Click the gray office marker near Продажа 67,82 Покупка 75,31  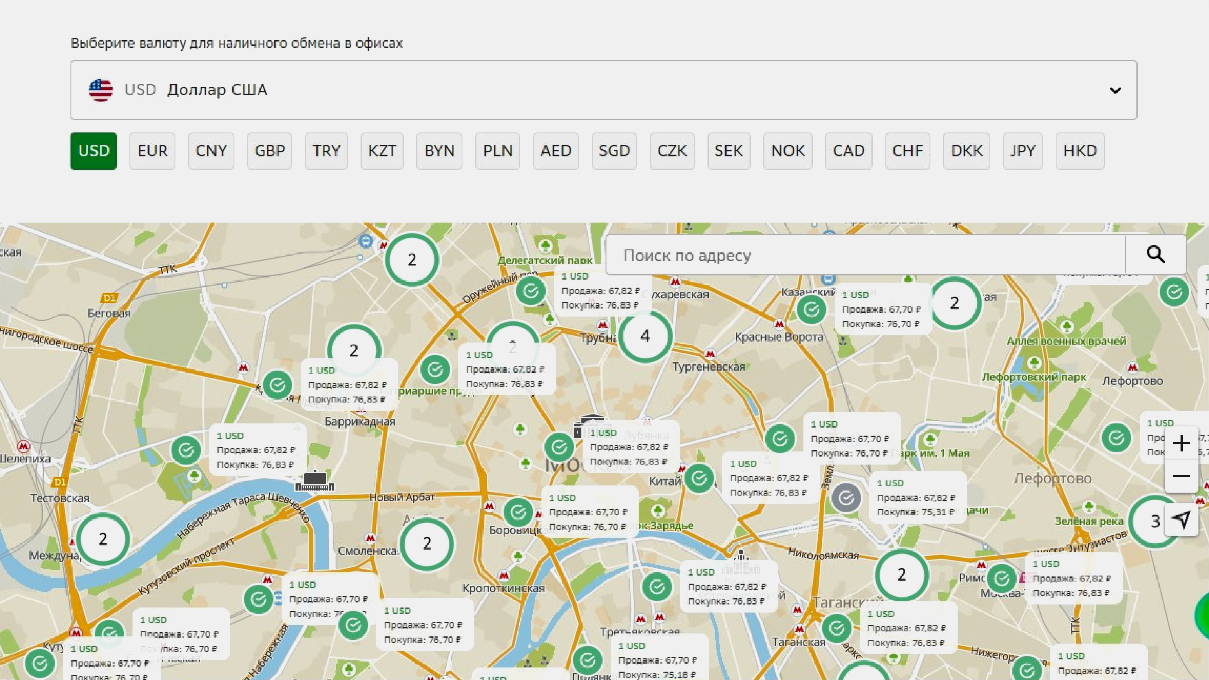[x=846, y=498]
